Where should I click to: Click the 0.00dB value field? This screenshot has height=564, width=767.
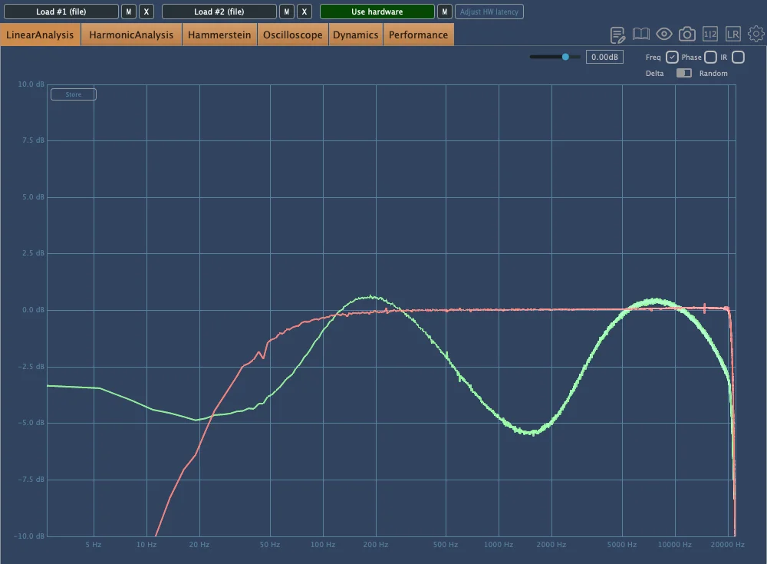(604, 57)
